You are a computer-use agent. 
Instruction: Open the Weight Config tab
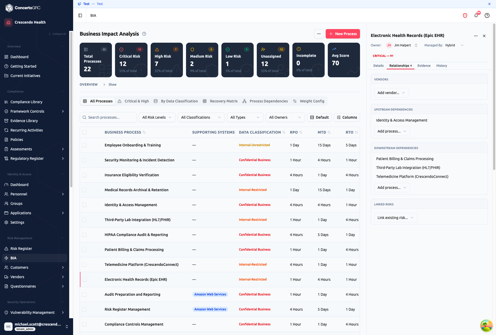click(309, 101)
